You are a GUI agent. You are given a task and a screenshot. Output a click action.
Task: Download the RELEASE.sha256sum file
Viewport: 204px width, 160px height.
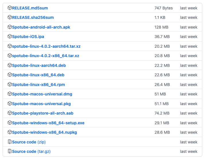click(33, 17)
